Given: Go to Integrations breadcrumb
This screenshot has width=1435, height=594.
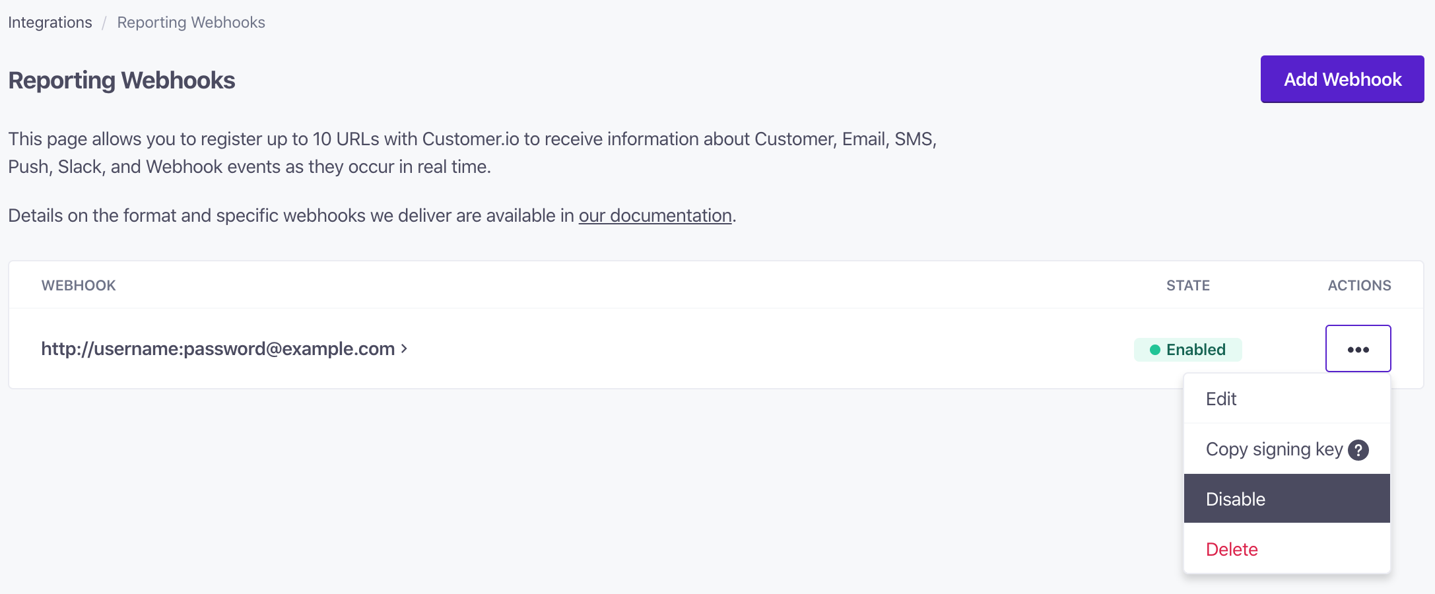Looking at the screenshot, I should 50,22.
